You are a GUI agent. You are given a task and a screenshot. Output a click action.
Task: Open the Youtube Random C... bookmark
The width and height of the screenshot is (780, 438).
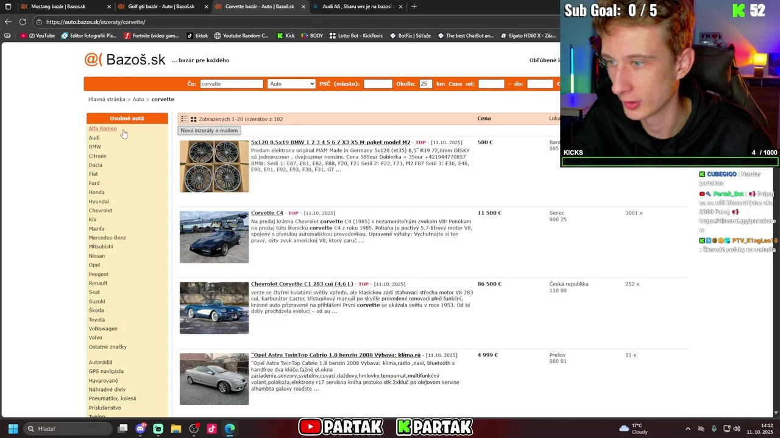click(x=241, y=36)
